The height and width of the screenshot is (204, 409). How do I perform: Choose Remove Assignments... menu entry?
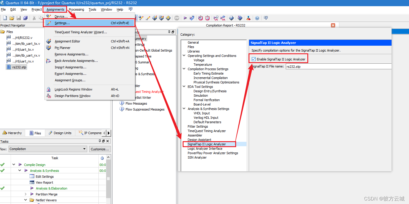coord(90,54)
